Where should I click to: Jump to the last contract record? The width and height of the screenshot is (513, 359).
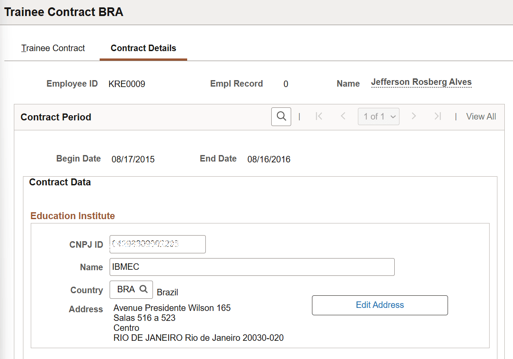437,116
